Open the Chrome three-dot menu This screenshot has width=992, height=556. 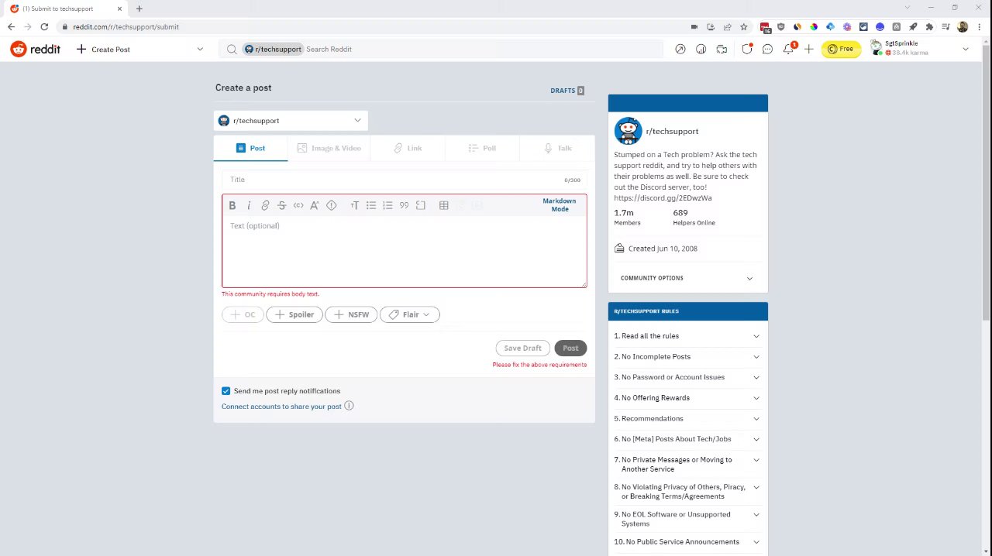click(979, 27)
